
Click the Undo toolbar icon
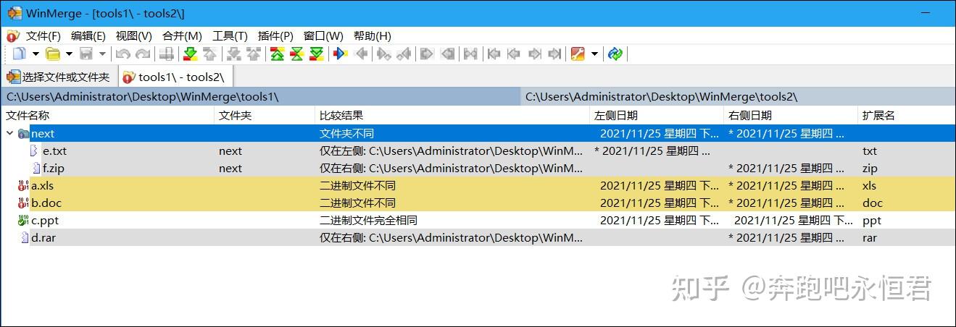122,54
